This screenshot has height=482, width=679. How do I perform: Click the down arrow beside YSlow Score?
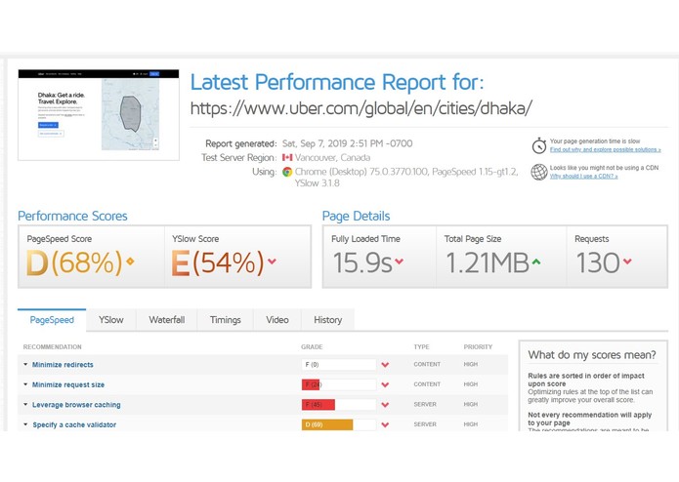(x=272, y=261)
